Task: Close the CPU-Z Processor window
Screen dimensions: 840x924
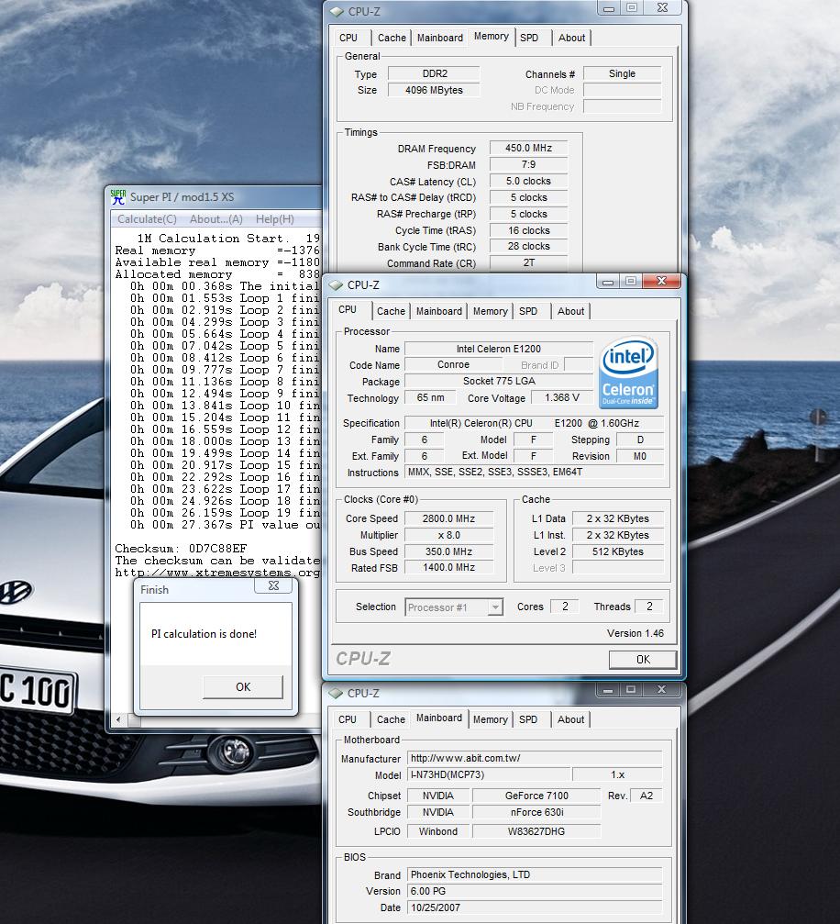Action: [x=661, y=281]
